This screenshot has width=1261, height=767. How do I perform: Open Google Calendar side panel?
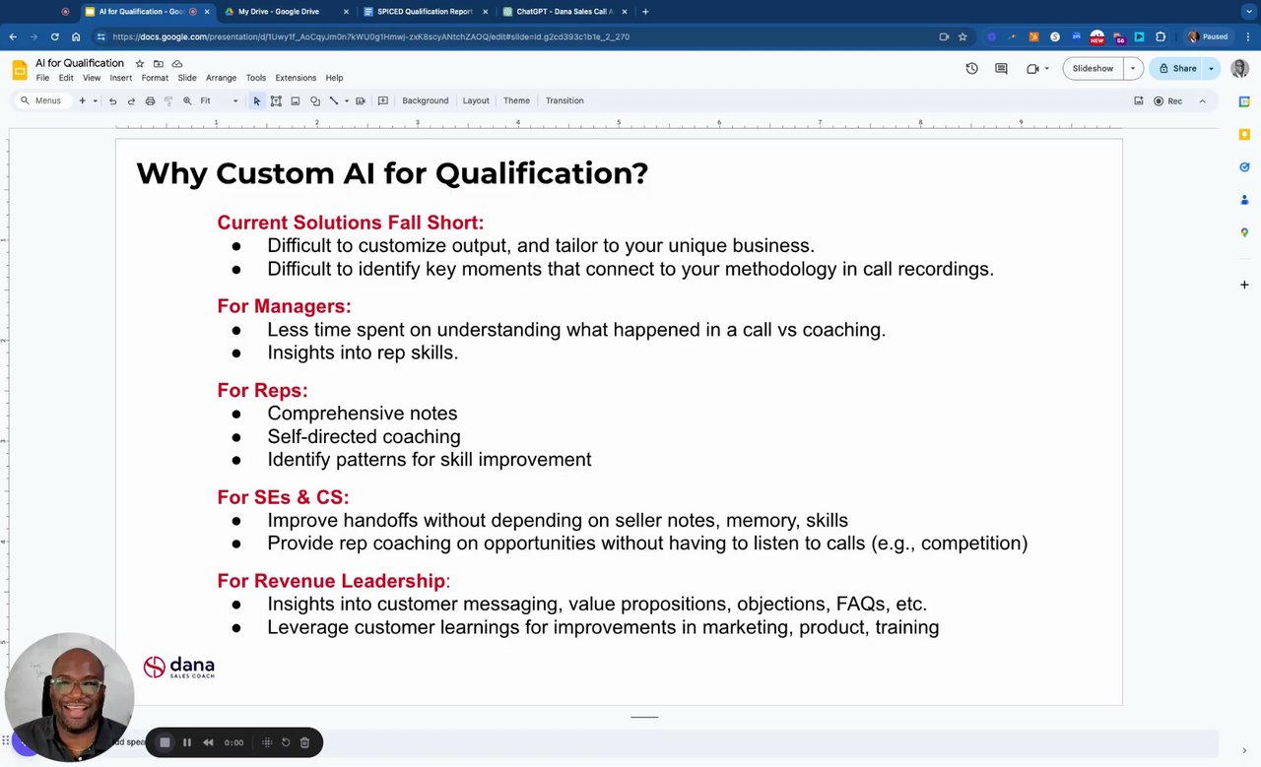1244,101
